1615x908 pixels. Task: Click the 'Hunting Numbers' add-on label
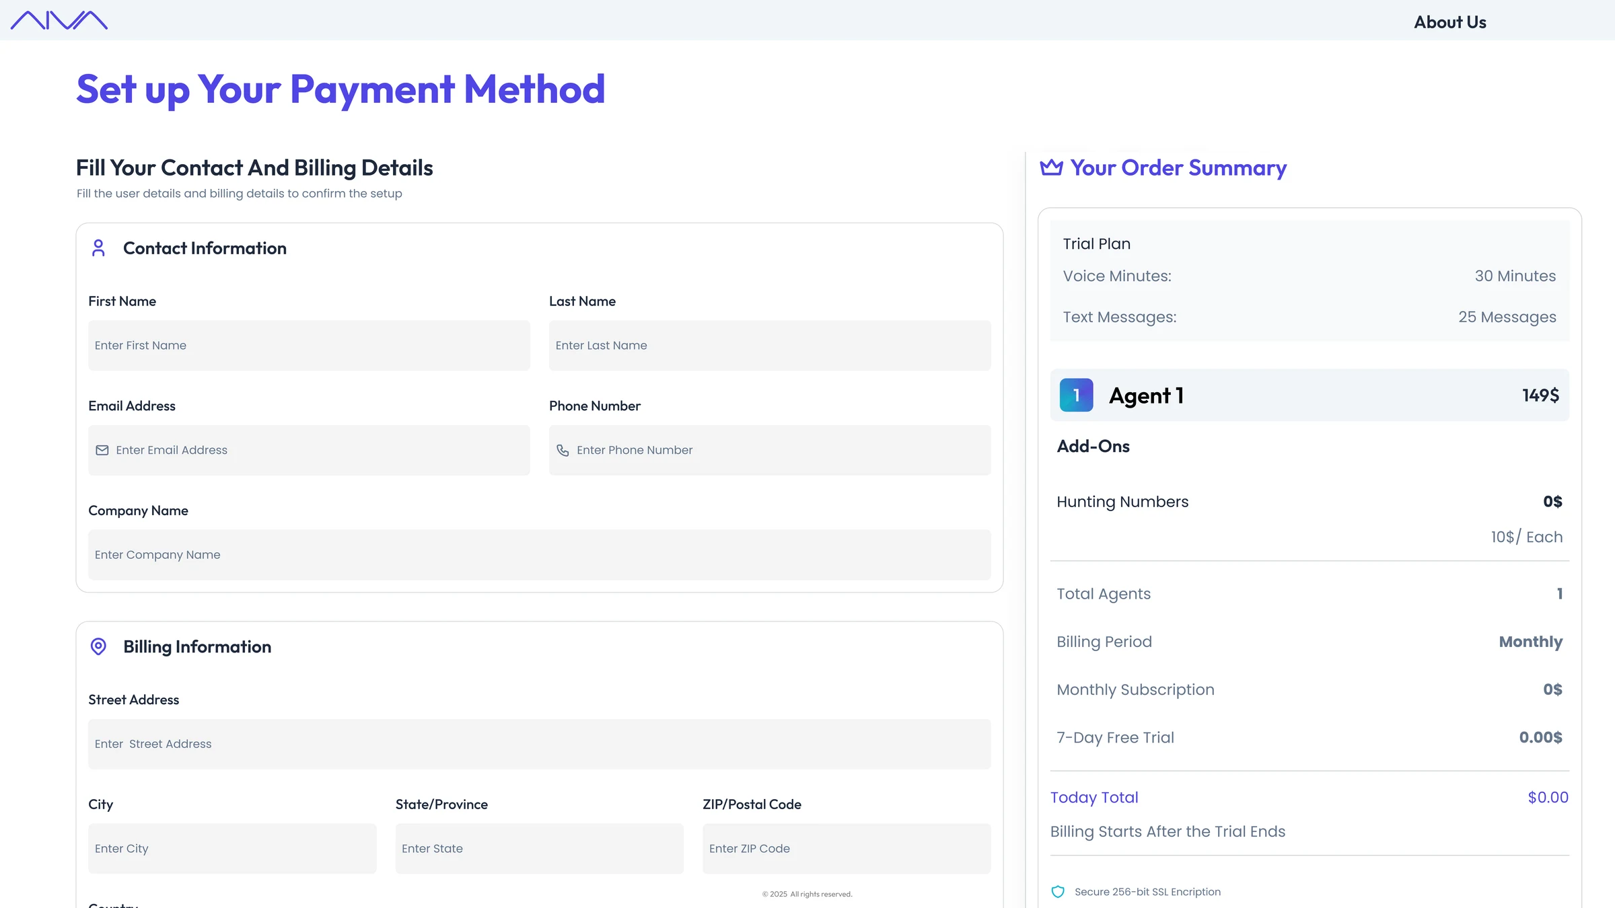pos(1122,502)
